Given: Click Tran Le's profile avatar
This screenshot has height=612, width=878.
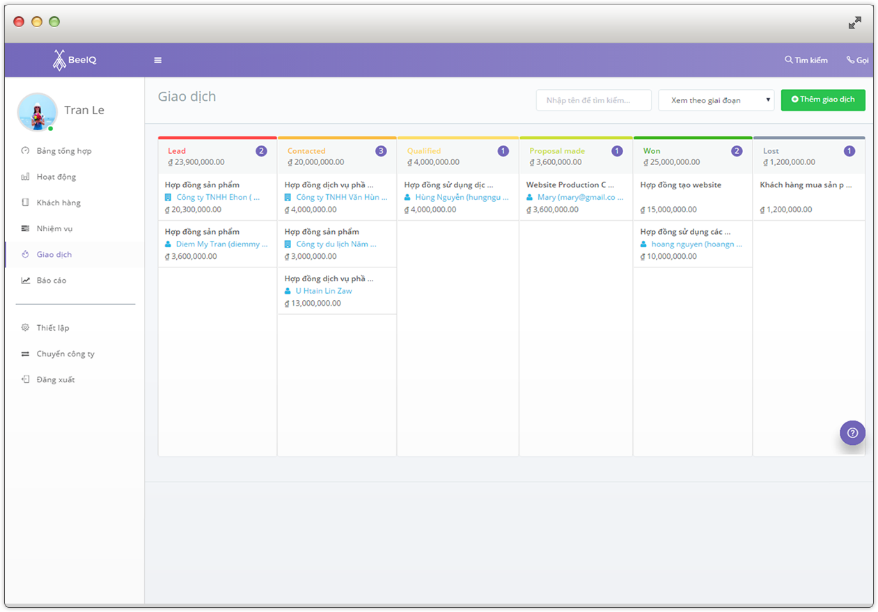Looking at the screenshot, I should point(37,111).
